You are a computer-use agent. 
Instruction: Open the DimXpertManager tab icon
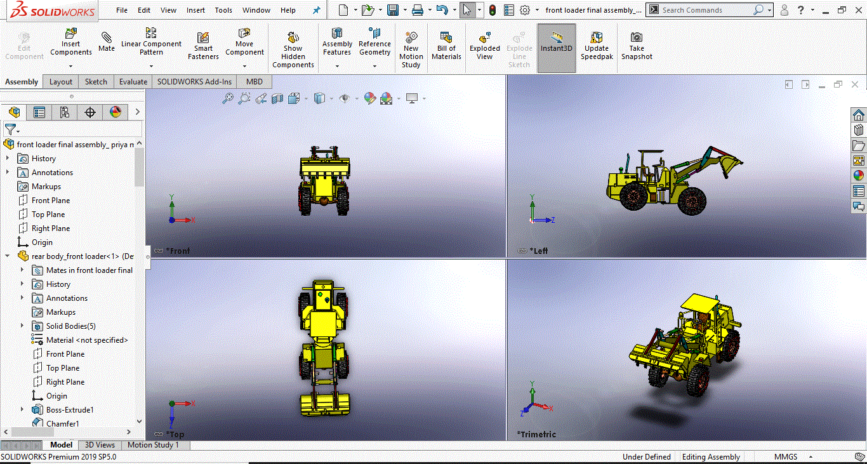(90, 112)
